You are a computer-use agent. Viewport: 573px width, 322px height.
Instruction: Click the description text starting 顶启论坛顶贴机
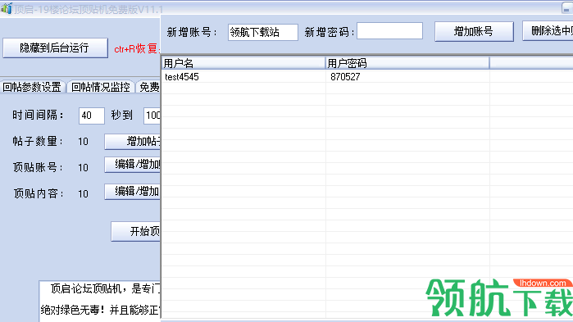105,289
